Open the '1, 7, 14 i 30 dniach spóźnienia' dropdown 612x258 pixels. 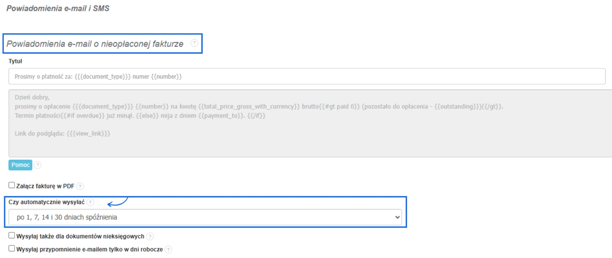point(204,217)
